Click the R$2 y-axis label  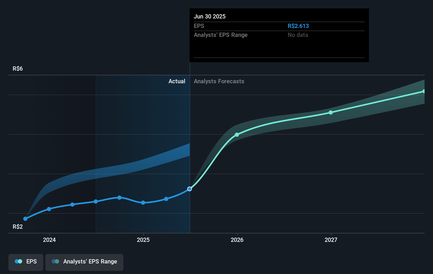(18, 227)
